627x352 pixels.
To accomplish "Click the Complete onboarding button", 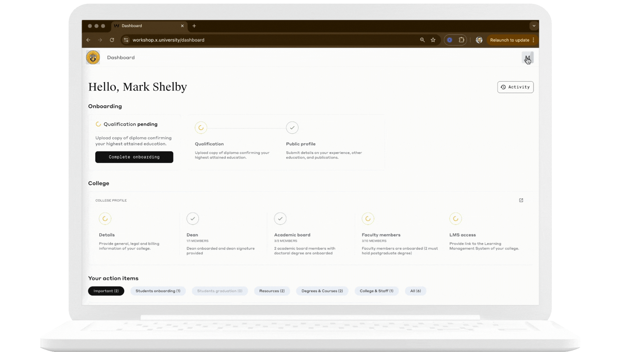I will pyautogui.click(x=134, y=157).
